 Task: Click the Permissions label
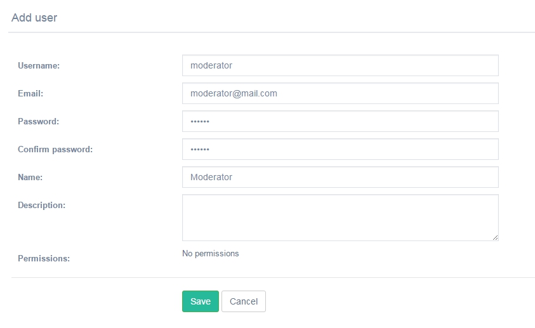pos(44,259)
